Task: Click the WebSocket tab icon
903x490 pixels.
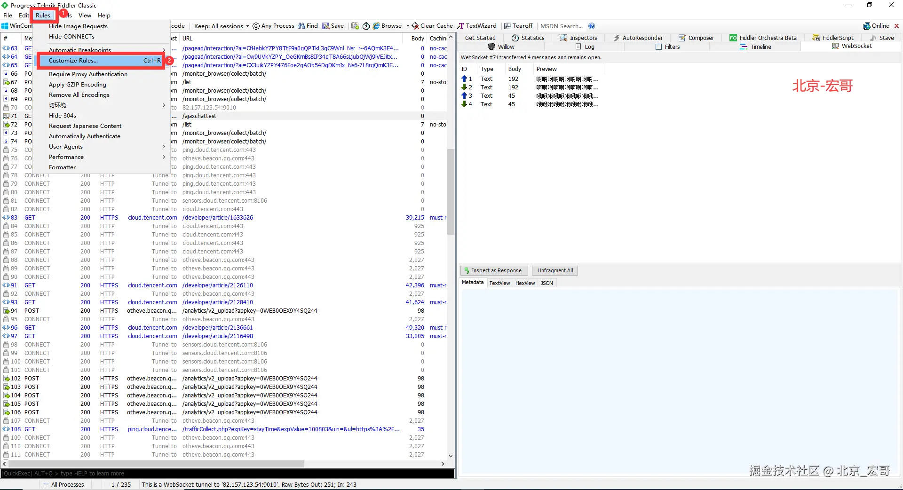Action: pyautogui.click(x=835, y=46)
